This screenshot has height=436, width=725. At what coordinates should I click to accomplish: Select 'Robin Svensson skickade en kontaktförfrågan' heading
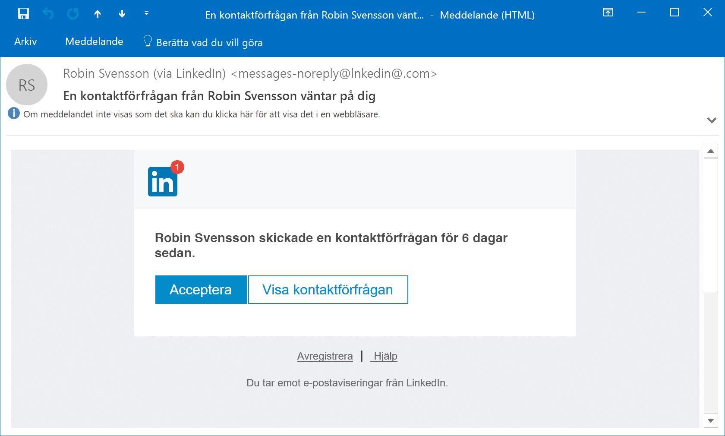pos(331,245)
